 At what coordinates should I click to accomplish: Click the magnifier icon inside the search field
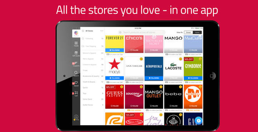[x=120, y=32]
